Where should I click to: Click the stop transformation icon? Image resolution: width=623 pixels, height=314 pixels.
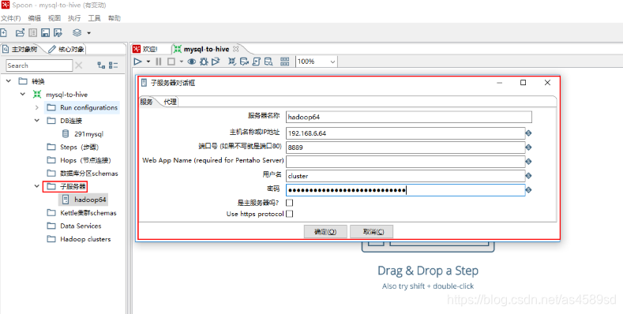(x=171, y=62)
